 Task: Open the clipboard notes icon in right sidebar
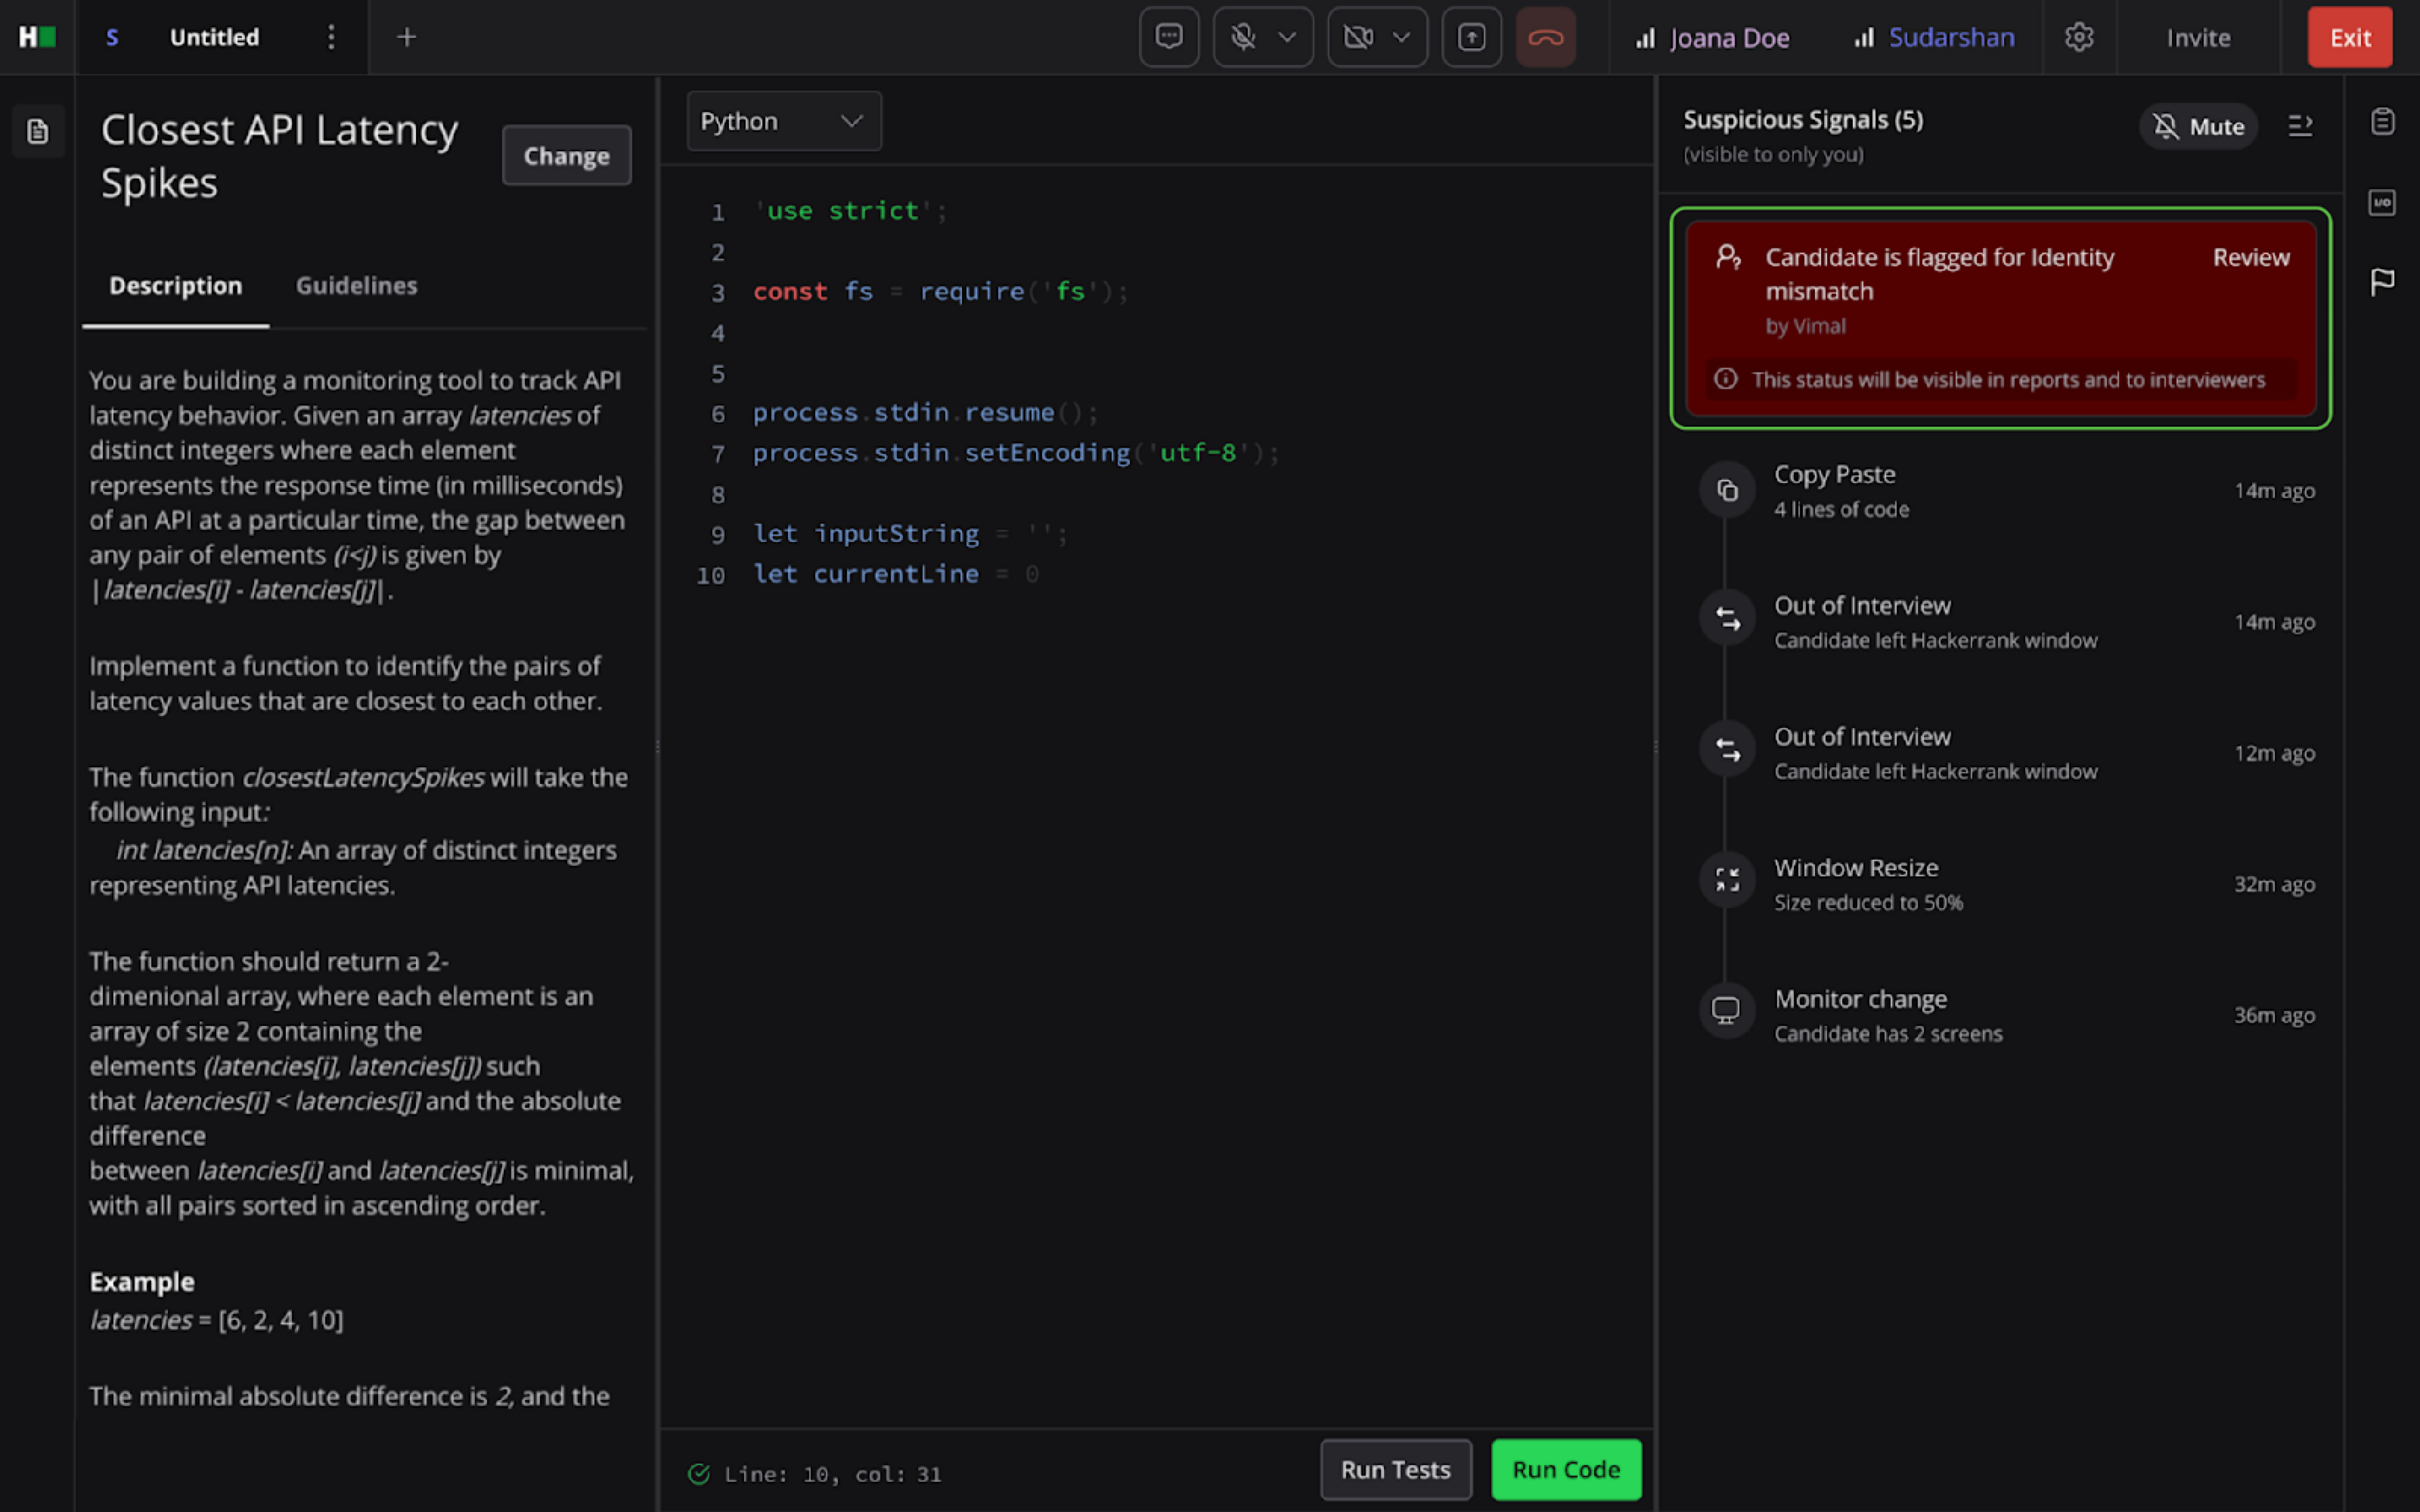(2382, 122)
